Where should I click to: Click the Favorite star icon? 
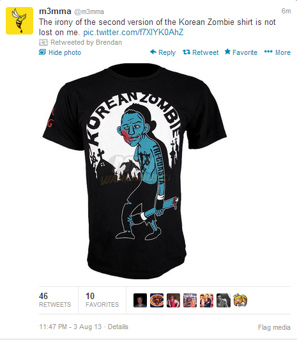(x=227, y=52)
